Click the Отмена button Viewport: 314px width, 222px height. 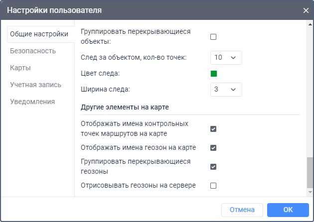point(242,210)
